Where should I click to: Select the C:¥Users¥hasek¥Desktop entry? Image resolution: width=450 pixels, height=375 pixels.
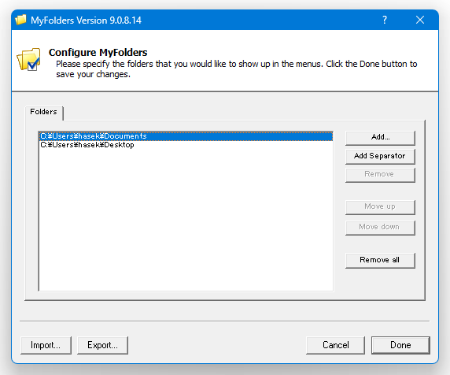pyautogui.click(x=186, y=145)
